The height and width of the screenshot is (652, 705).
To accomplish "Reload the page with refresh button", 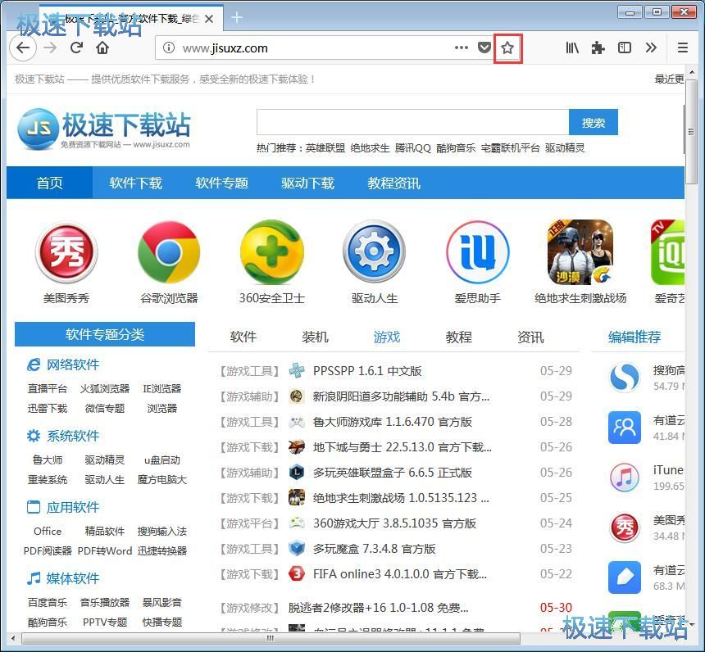I will point(76,48).
